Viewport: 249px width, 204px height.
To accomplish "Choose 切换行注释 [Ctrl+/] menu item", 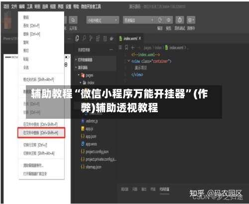I will 41,145.
